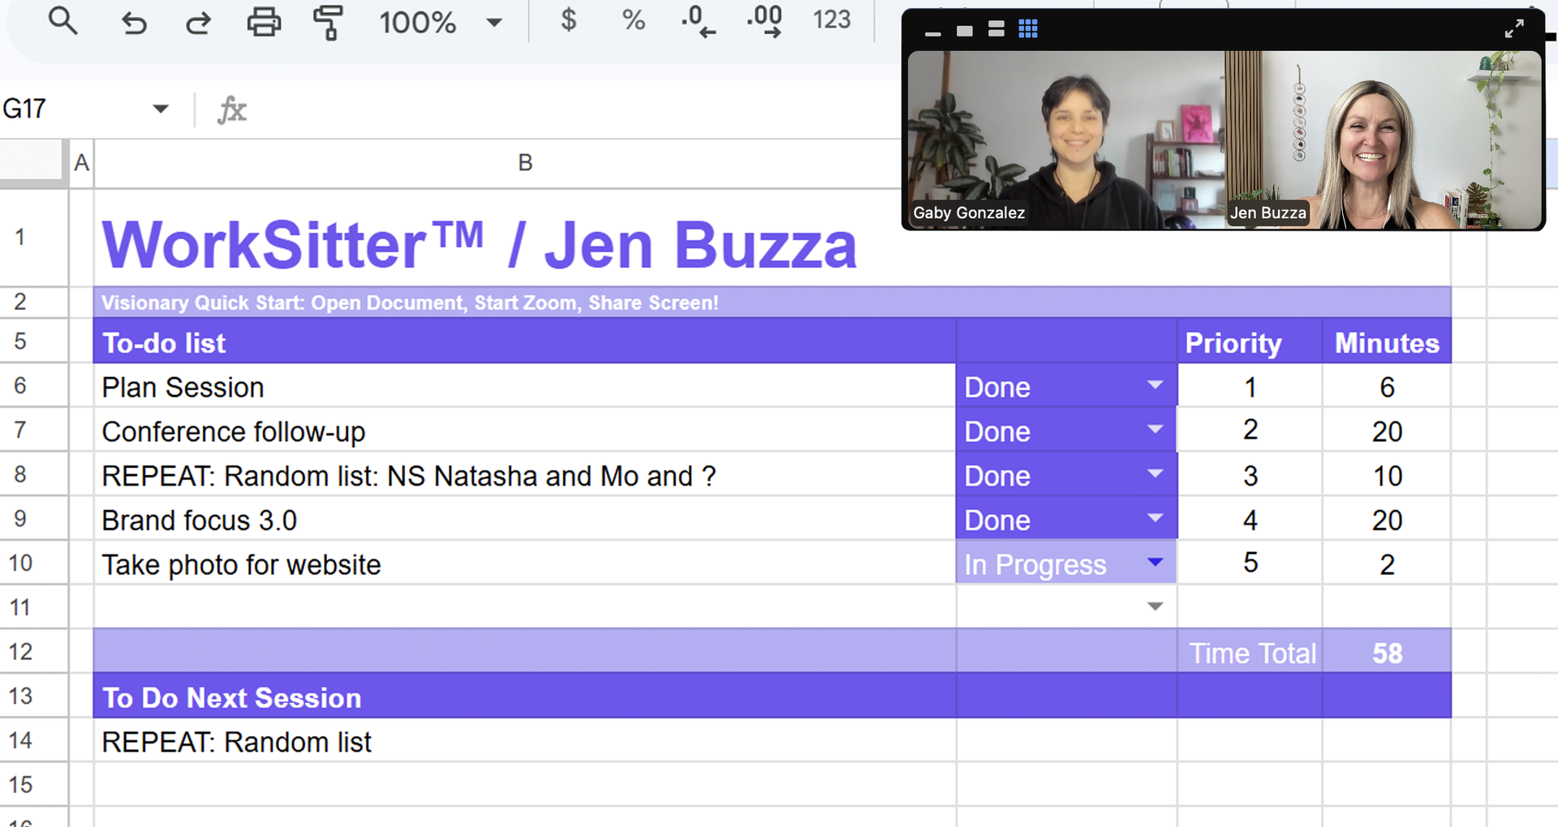Click Gaby Gonzalez video thumbnail
Viewport: 1558px width, 827px height.
1065,139
